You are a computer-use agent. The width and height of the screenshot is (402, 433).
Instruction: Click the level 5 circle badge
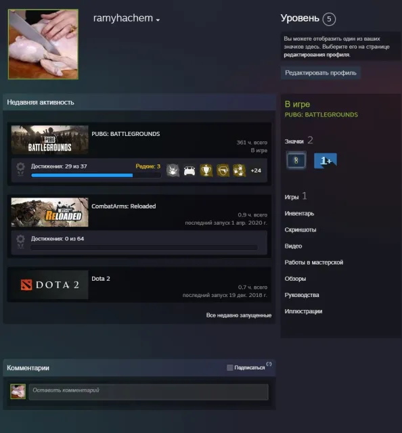(329, 19)
